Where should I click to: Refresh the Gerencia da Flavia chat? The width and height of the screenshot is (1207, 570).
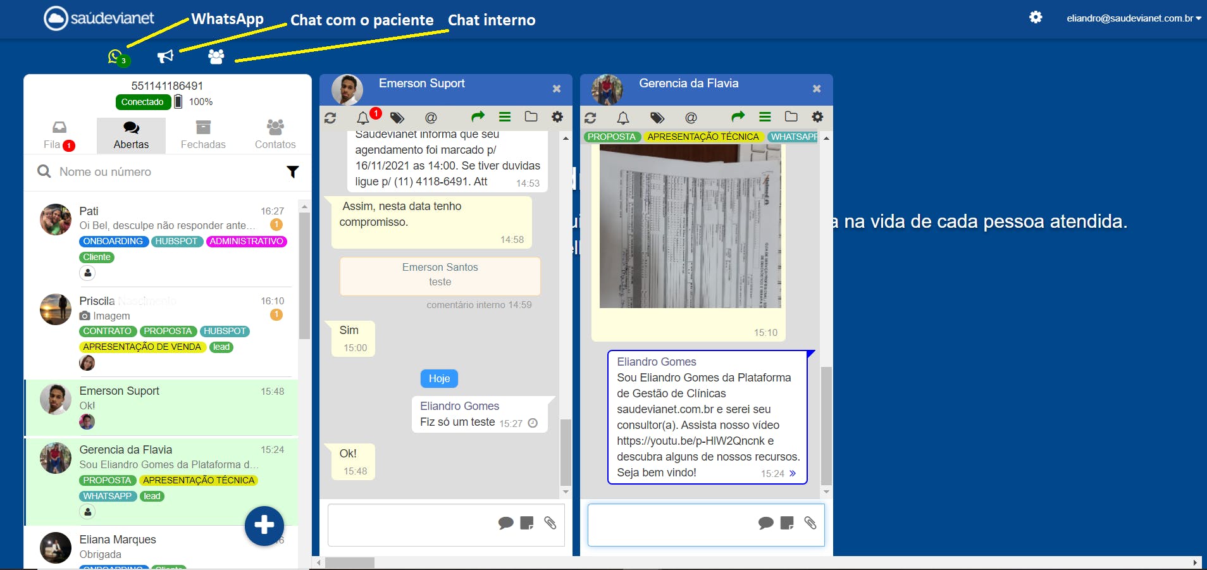pyautogui.click(x=590, y=118)
